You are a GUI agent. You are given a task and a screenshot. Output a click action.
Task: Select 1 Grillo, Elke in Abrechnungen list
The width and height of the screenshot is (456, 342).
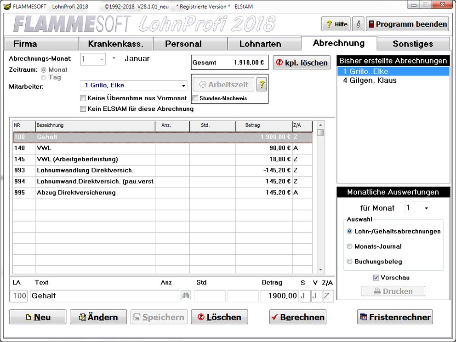pos(393,71)
